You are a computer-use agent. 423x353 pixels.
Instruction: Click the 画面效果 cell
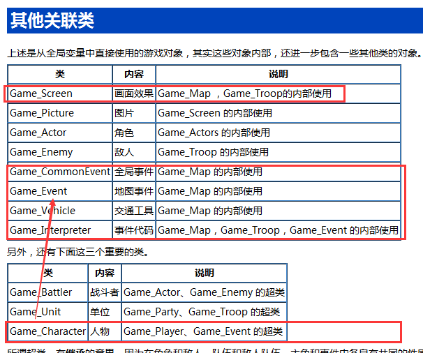(134, 93)
